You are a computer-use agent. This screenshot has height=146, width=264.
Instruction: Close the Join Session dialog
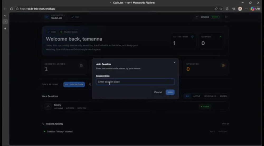(x=175, y=62)
